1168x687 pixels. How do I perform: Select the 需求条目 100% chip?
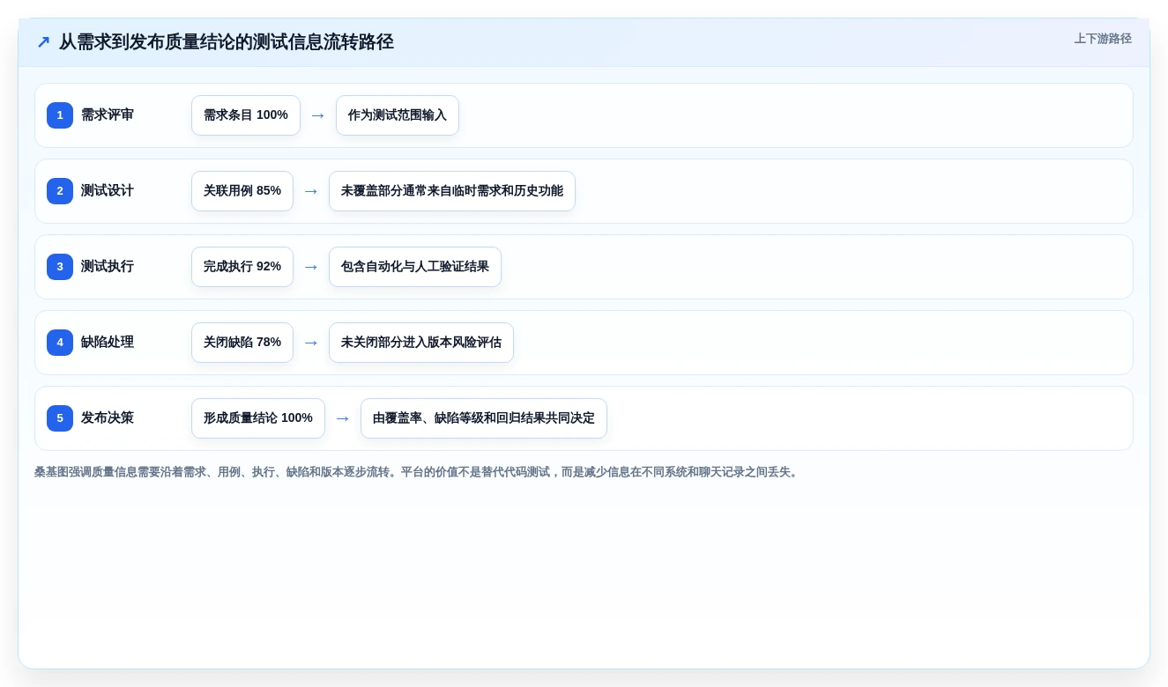point(246,115)
